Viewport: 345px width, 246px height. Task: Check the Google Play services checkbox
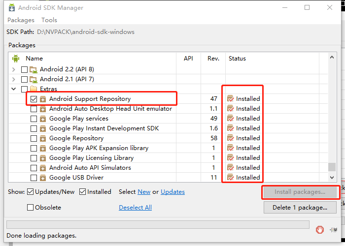[x=34, y=119]
